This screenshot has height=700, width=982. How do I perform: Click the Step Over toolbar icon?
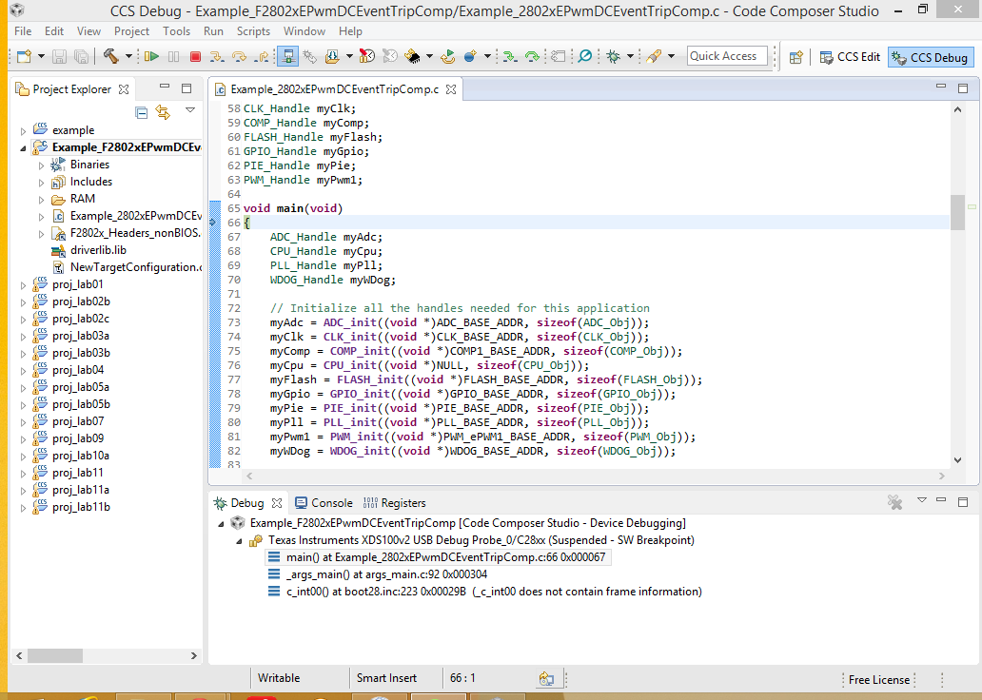[240, 57]
